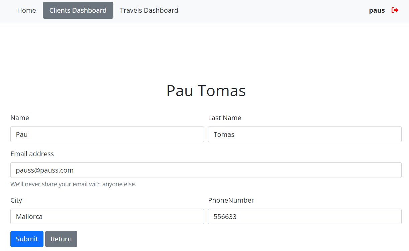Select the PhoneNumber input

[x=305, y=216]
